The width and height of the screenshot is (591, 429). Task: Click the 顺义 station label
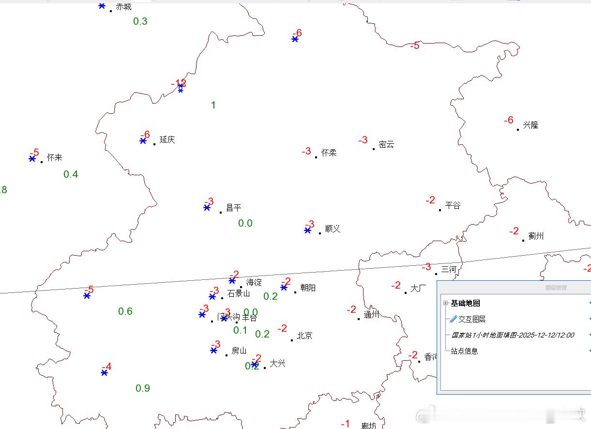[x=333, y=229]
